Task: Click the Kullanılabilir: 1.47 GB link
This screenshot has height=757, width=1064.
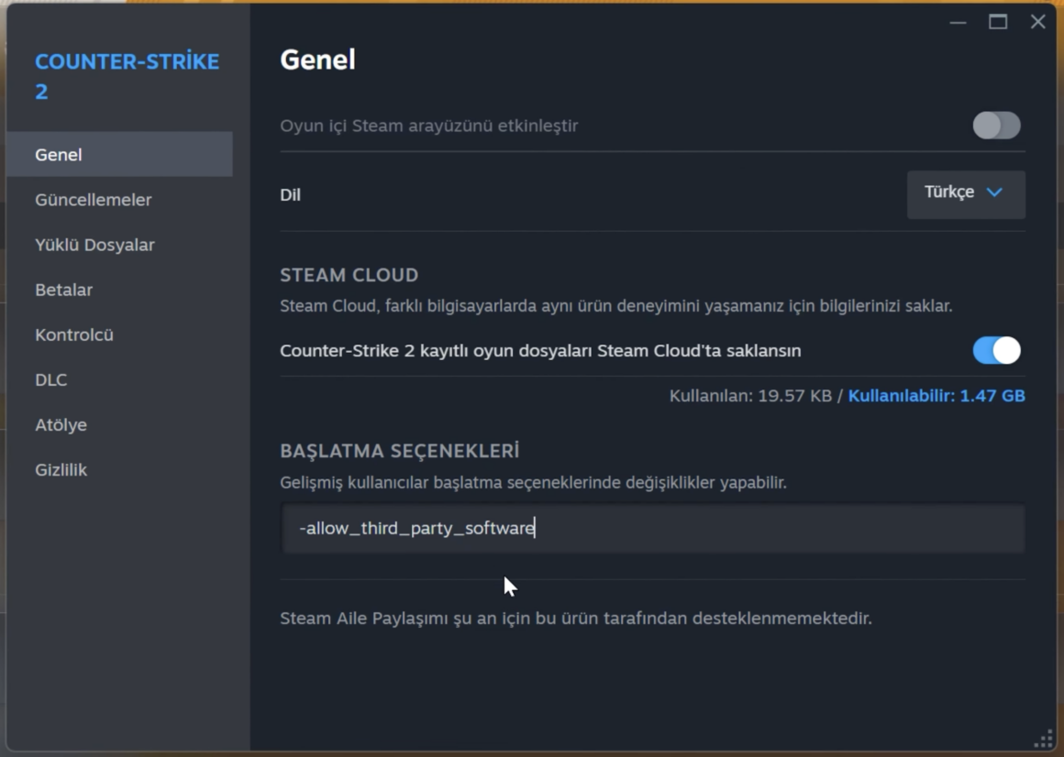Action: point(937,396)
